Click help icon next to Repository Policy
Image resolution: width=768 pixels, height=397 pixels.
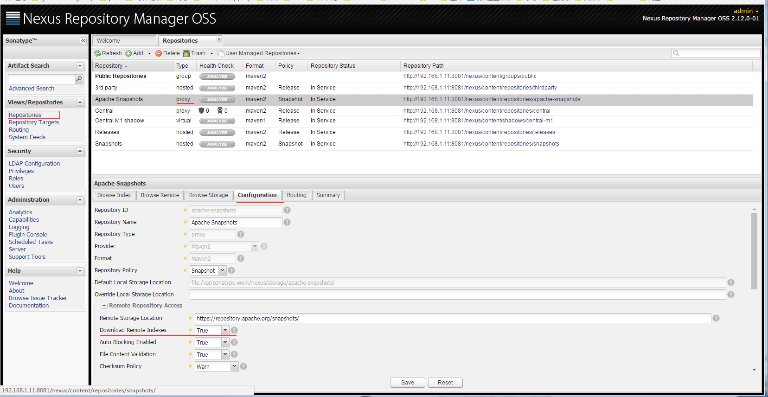coord(231,270)
